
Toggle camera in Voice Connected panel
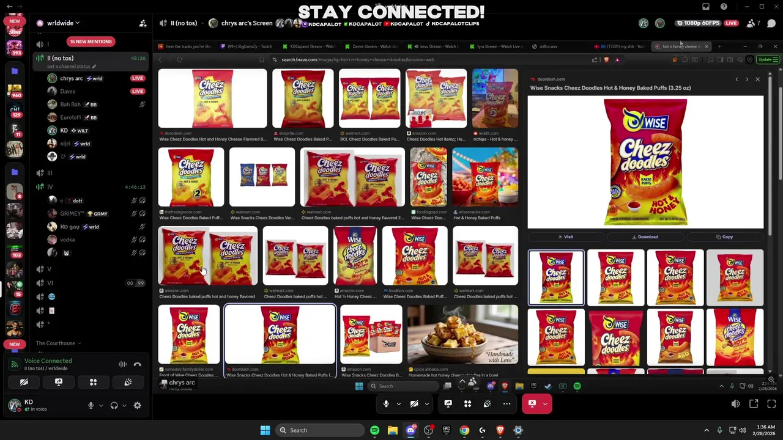click(24, 382)
